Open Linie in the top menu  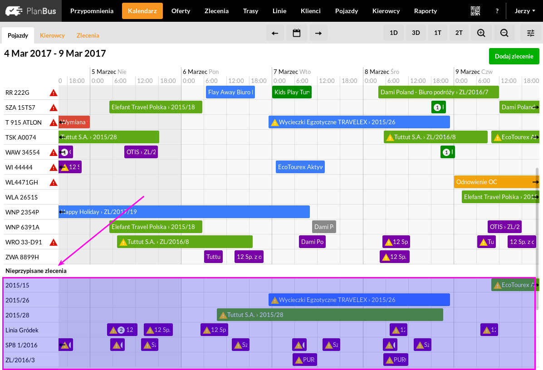tap(279, 11)
